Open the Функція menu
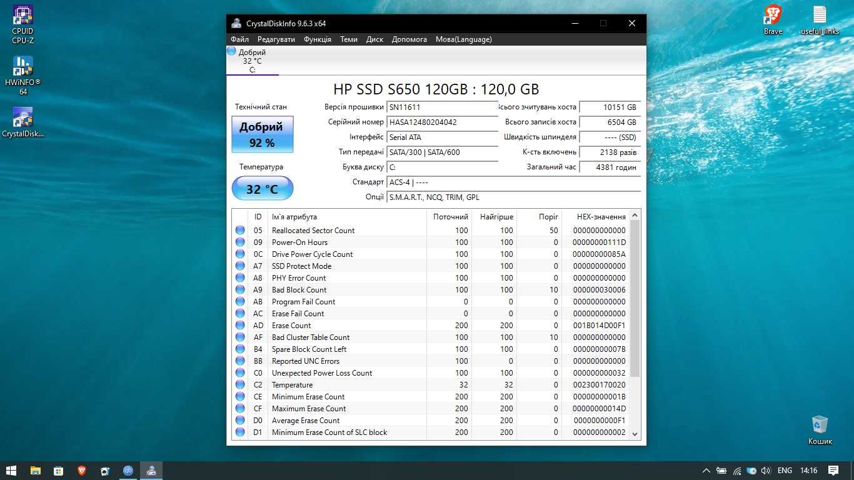 [318, 39]
